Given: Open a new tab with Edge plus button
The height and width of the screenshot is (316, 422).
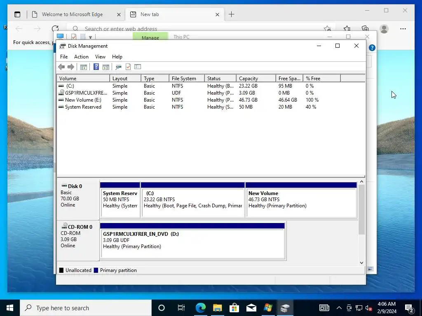Looking at the screenshot, I should click(x=232, y=14).
